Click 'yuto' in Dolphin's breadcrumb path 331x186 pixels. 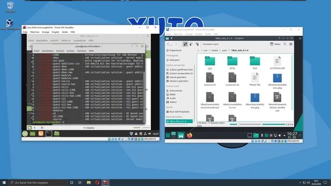[224, 51]
